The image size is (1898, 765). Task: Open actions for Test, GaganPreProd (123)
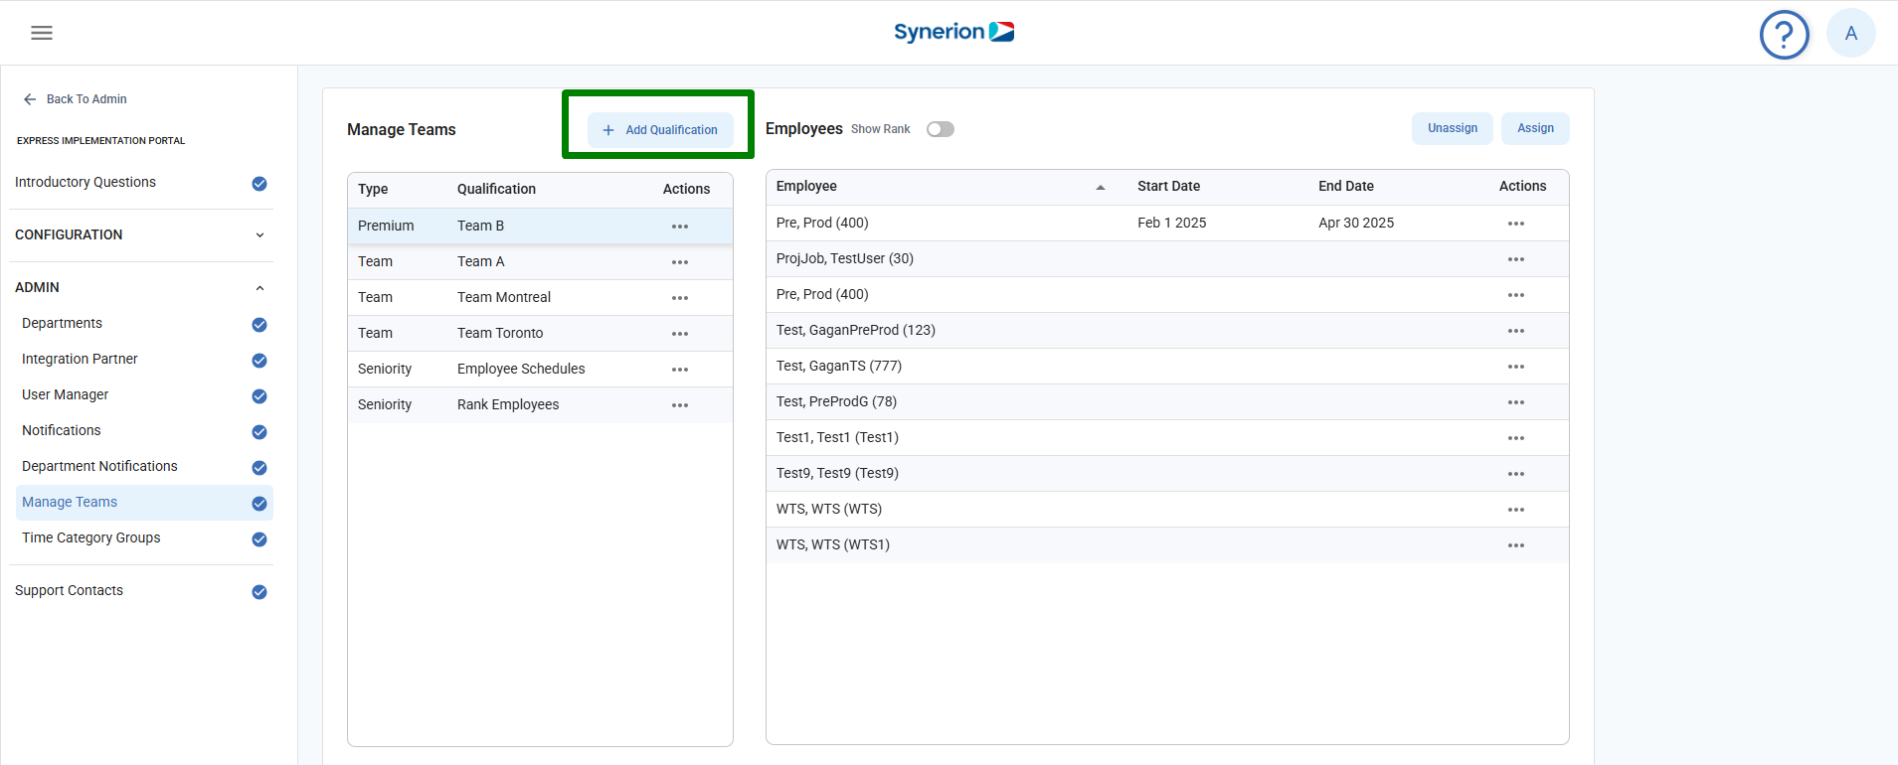pos(1516,331)
